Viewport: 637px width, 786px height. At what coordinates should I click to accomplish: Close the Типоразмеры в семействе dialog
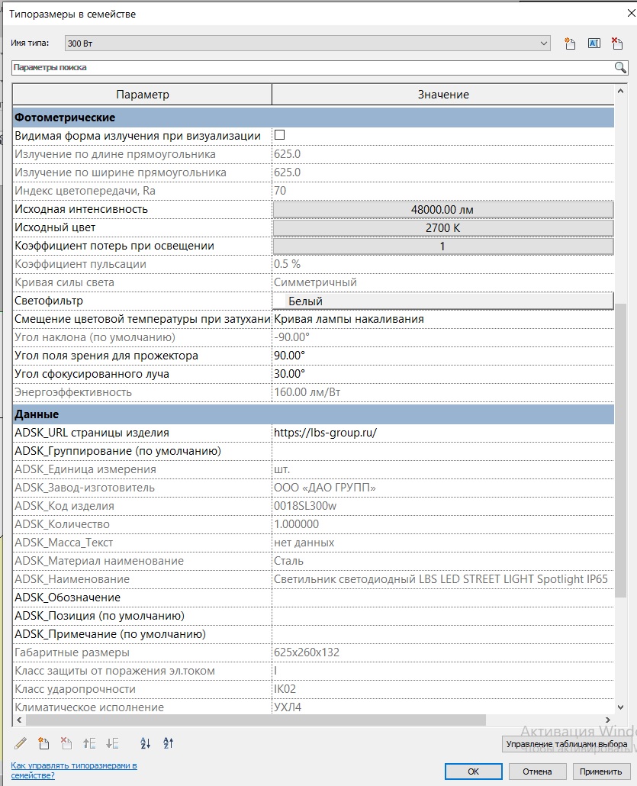tap(631, 14)
